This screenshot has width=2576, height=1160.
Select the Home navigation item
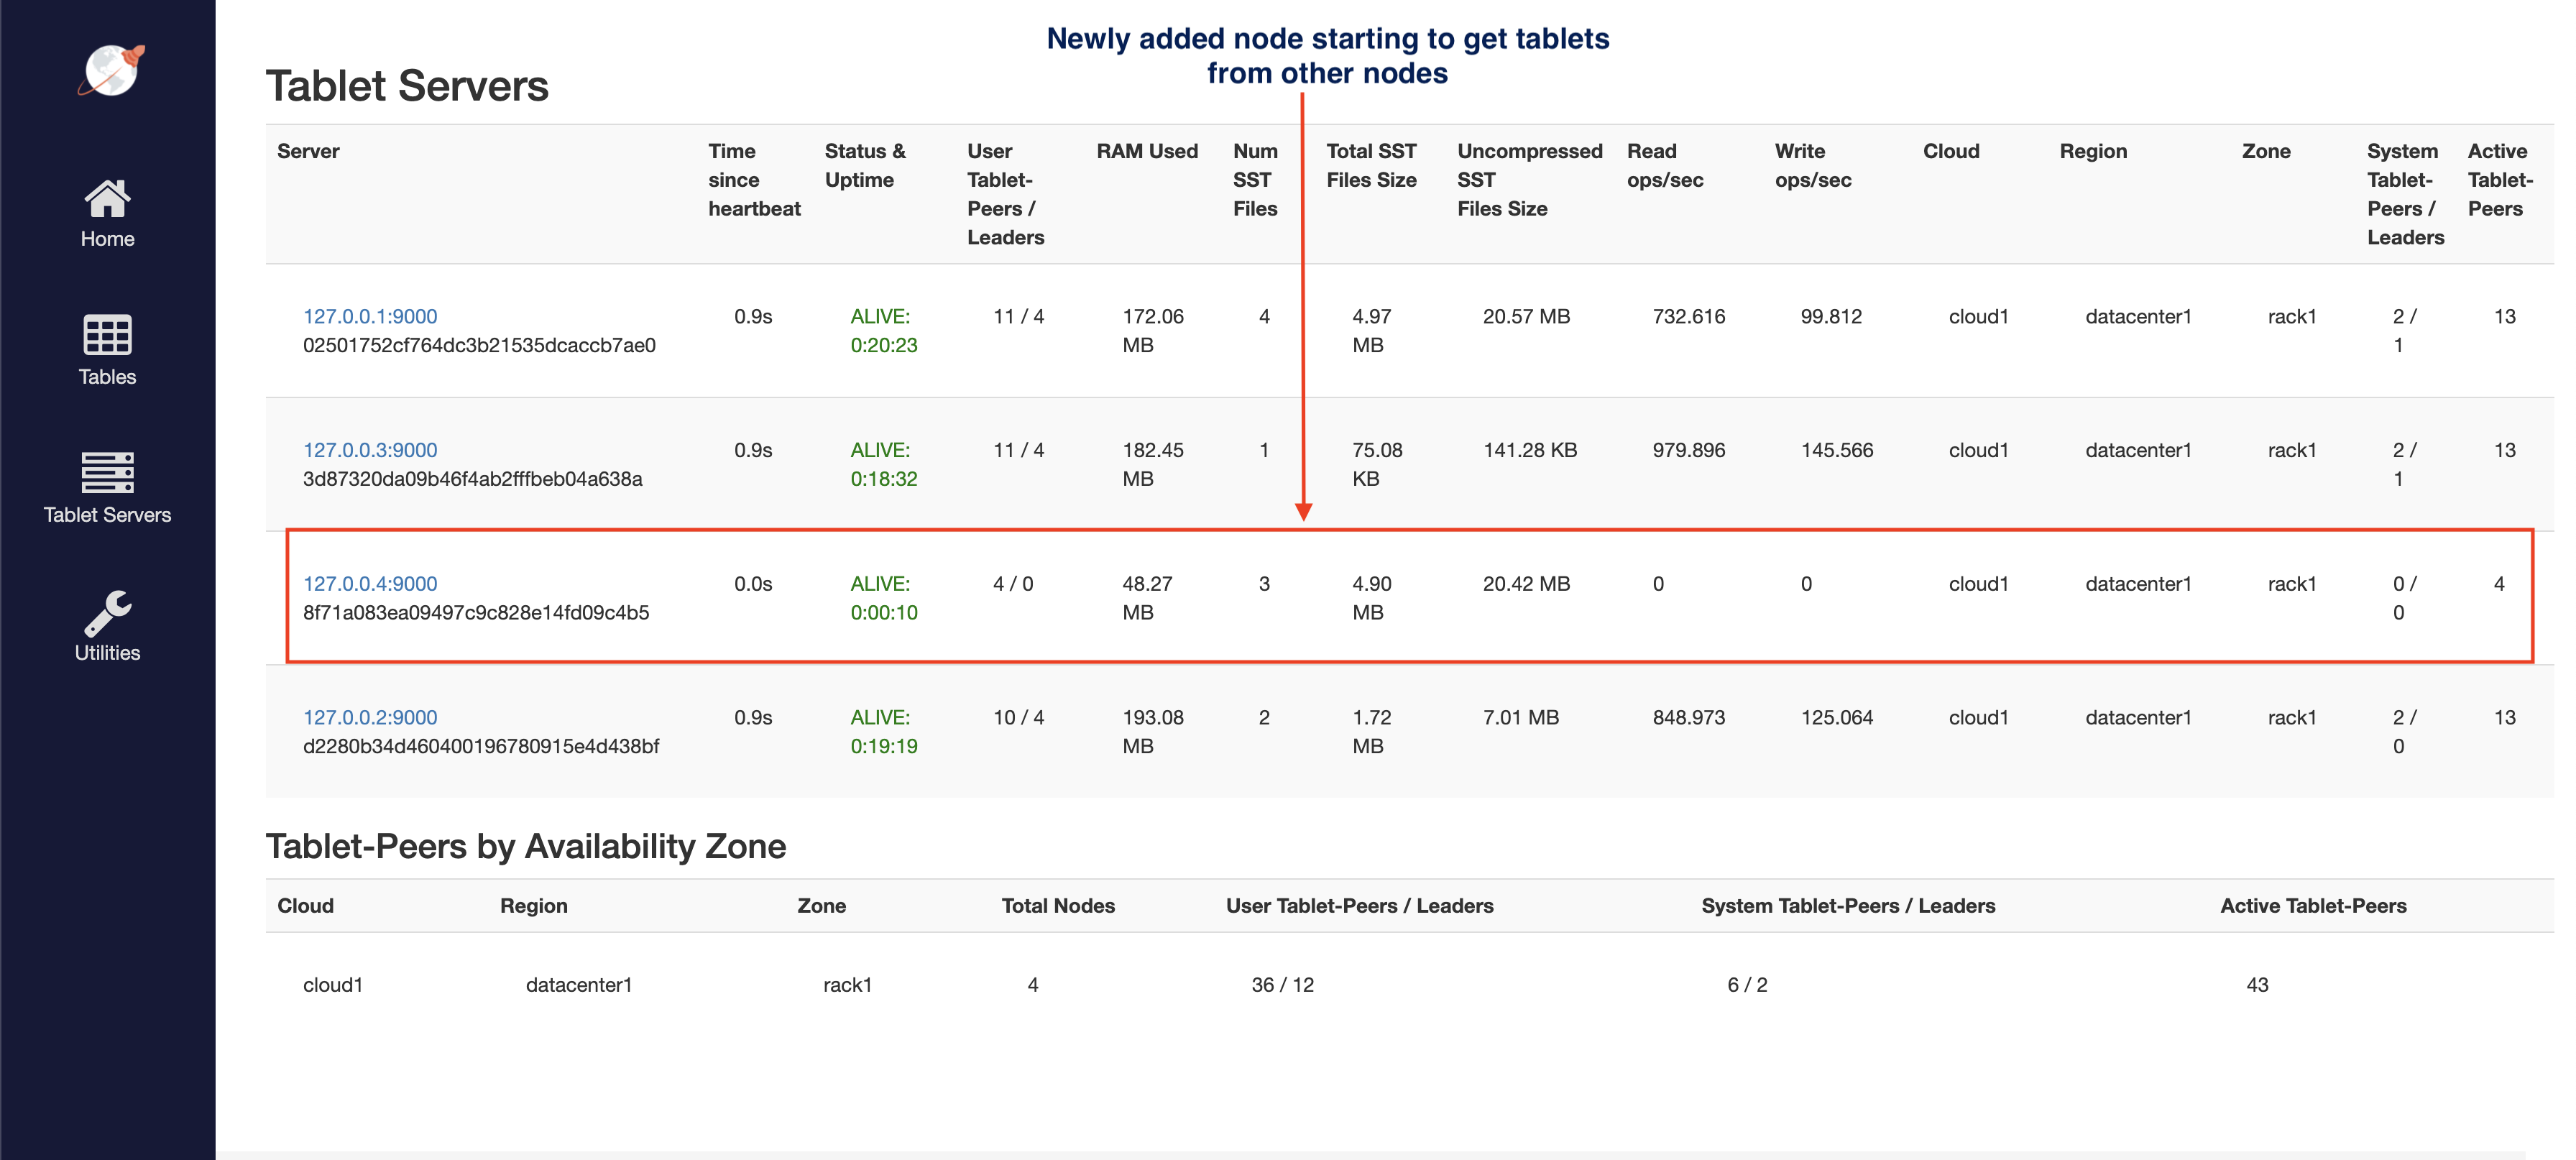pos(107,238)
